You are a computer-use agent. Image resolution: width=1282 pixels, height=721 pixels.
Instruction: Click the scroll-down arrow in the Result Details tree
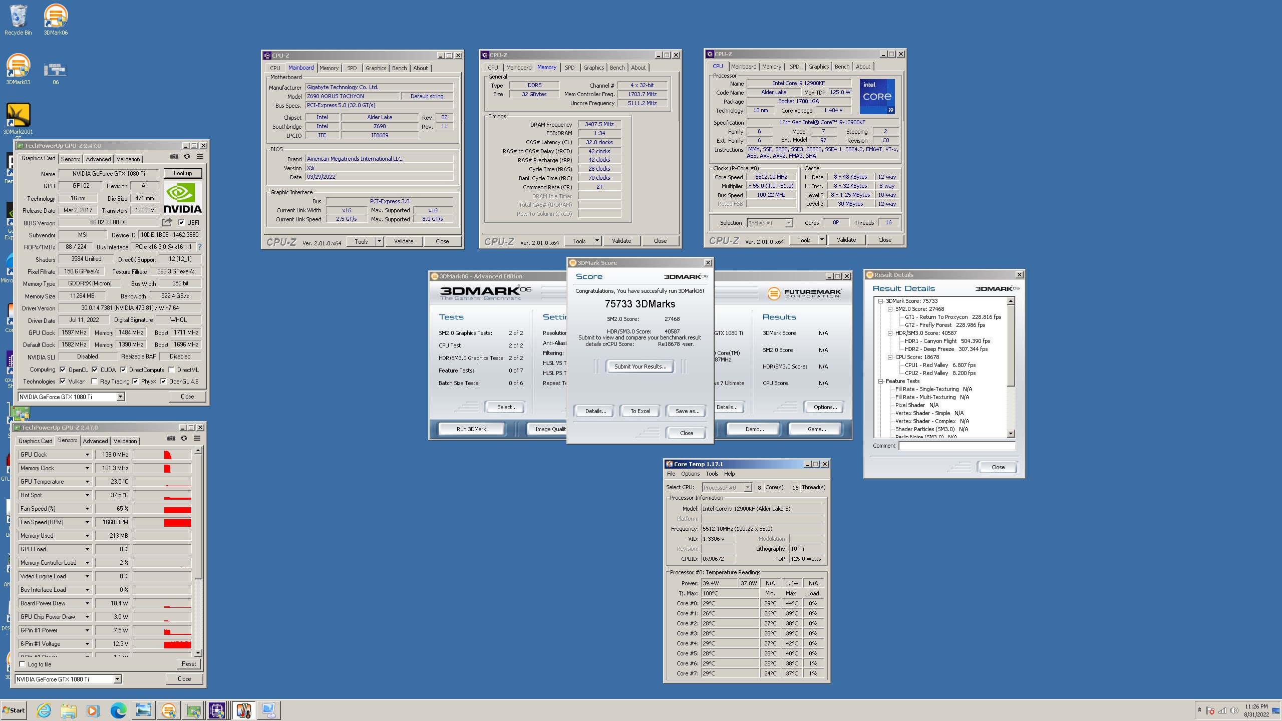tap(1011, 434)
